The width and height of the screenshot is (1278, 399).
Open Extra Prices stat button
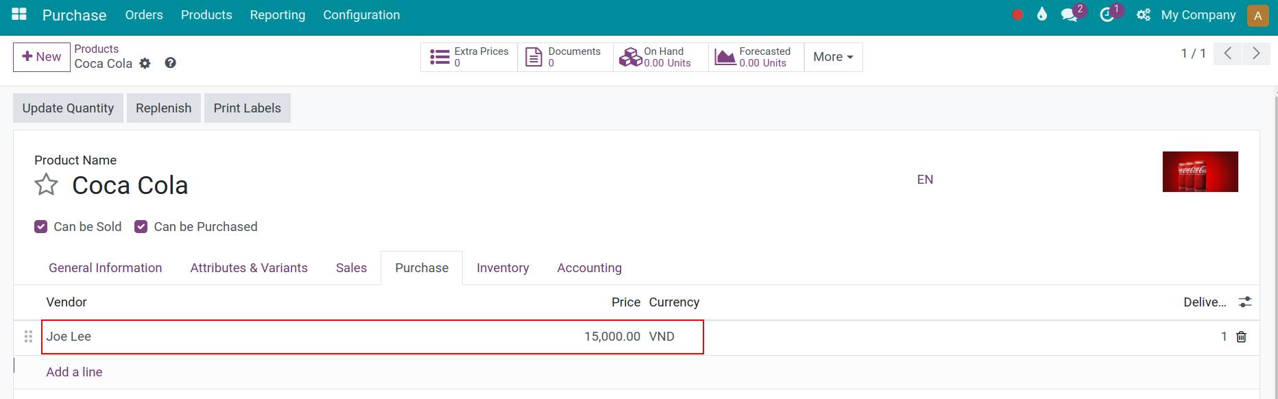click(469, 57)
